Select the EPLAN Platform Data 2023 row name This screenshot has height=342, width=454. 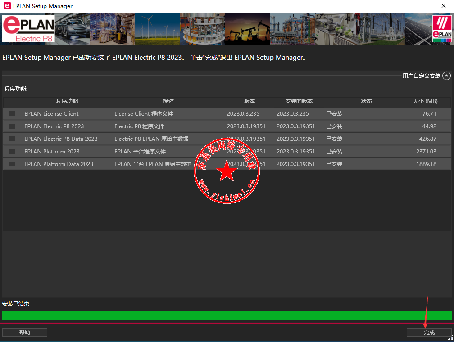pos(59,164)
